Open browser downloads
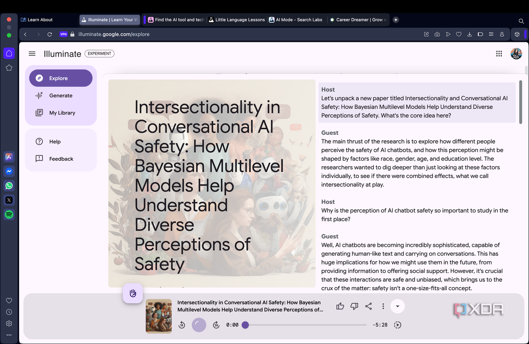Image resolution: width=529 pixels, height=344 pixels. (x=469, y=34)
